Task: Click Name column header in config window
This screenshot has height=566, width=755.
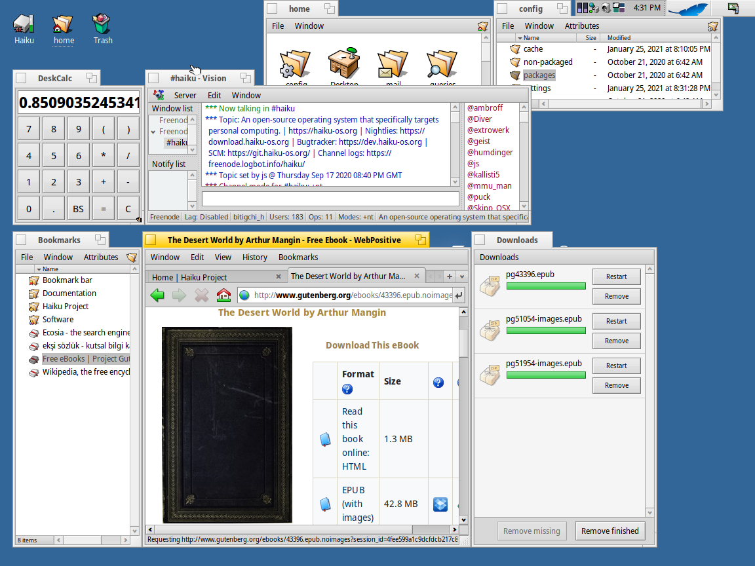Action: (x=531, y=37)
